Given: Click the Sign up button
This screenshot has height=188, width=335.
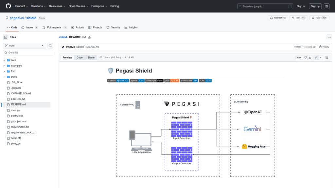Looking at the screenshot, I should [315, 6].
